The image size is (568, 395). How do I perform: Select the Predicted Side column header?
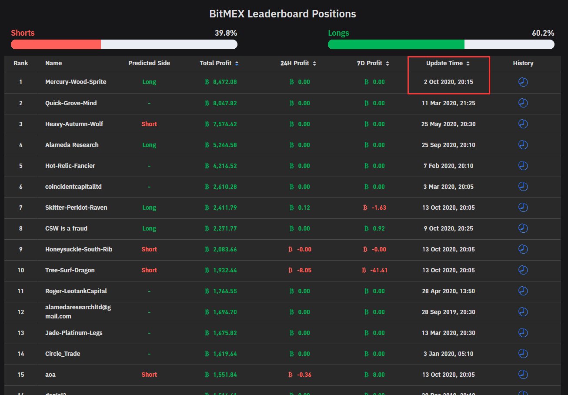(x=149, y=63)
